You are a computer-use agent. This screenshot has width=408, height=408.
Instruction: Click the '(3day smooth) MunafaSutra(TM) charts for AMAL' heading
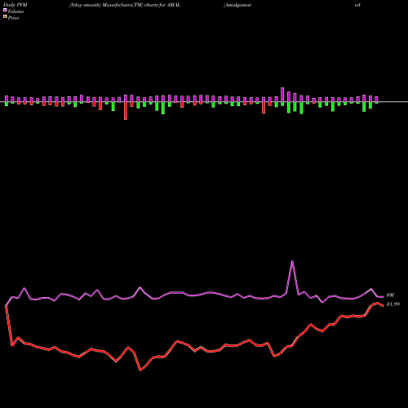pos(125,5)
